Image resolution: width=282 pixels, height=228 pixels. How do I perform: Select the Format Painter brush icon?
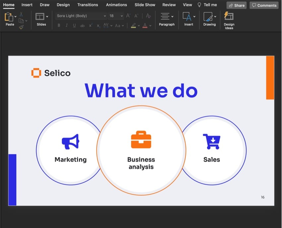pos(21,27)
